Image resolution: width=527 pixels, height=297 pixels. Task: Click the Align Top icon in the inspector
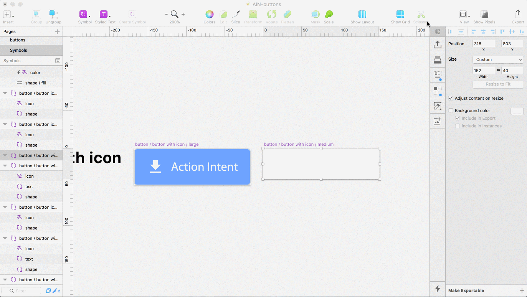point(502,31)
